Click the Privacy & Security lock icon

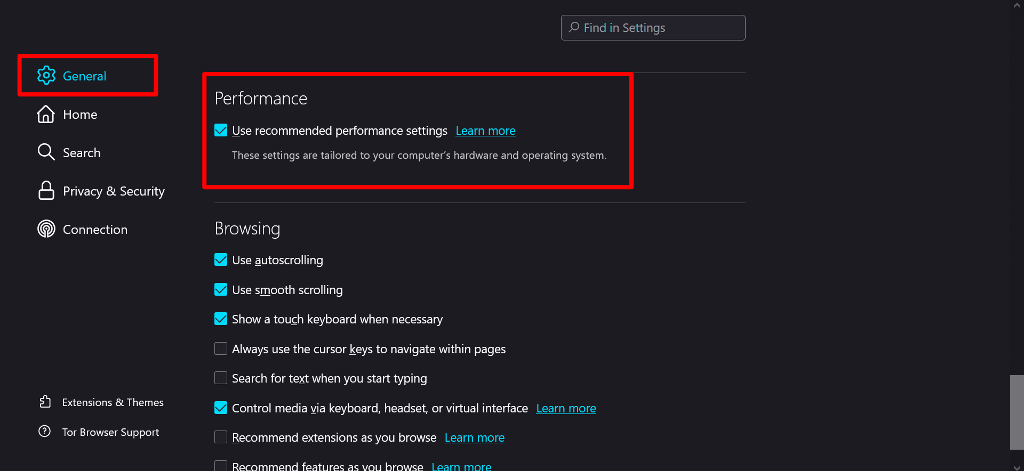[46, 191]
